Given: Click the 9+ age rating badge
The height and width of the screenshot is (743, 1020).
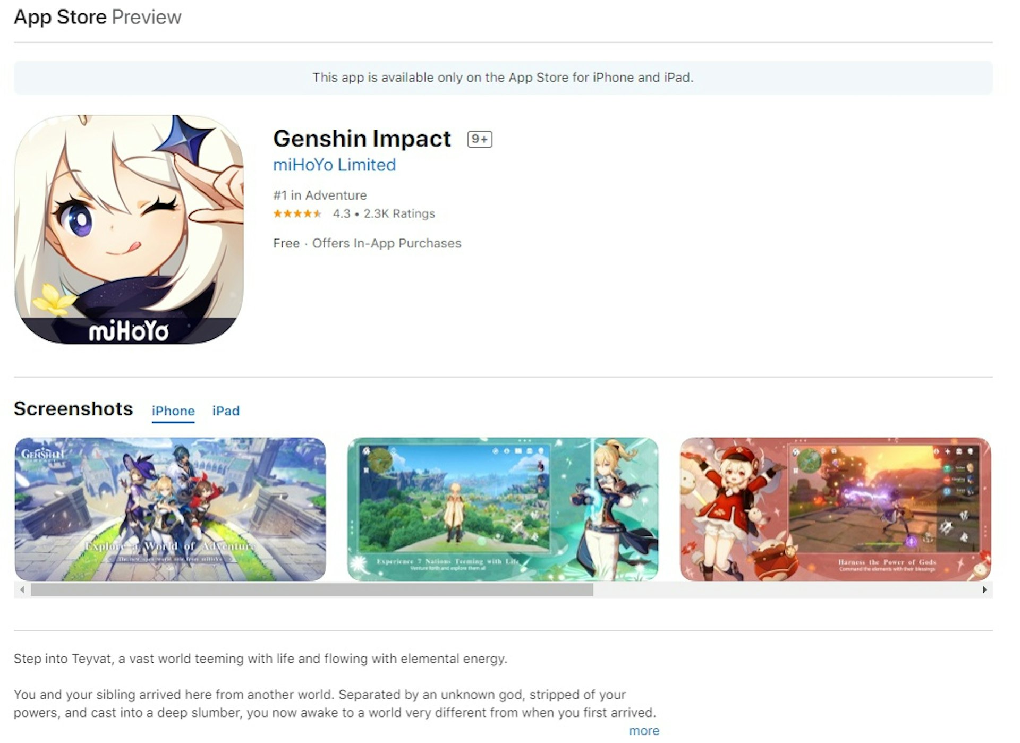Looking at the screenshot, I should click(x=479, y=139).
